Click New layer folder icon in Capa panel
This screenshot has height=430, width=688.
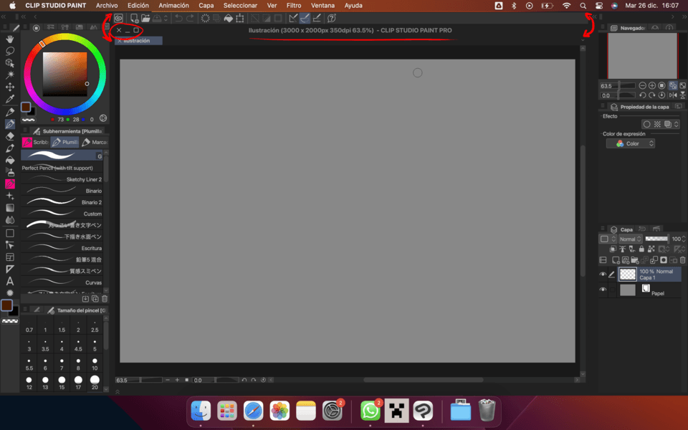(x=634, y=260)
